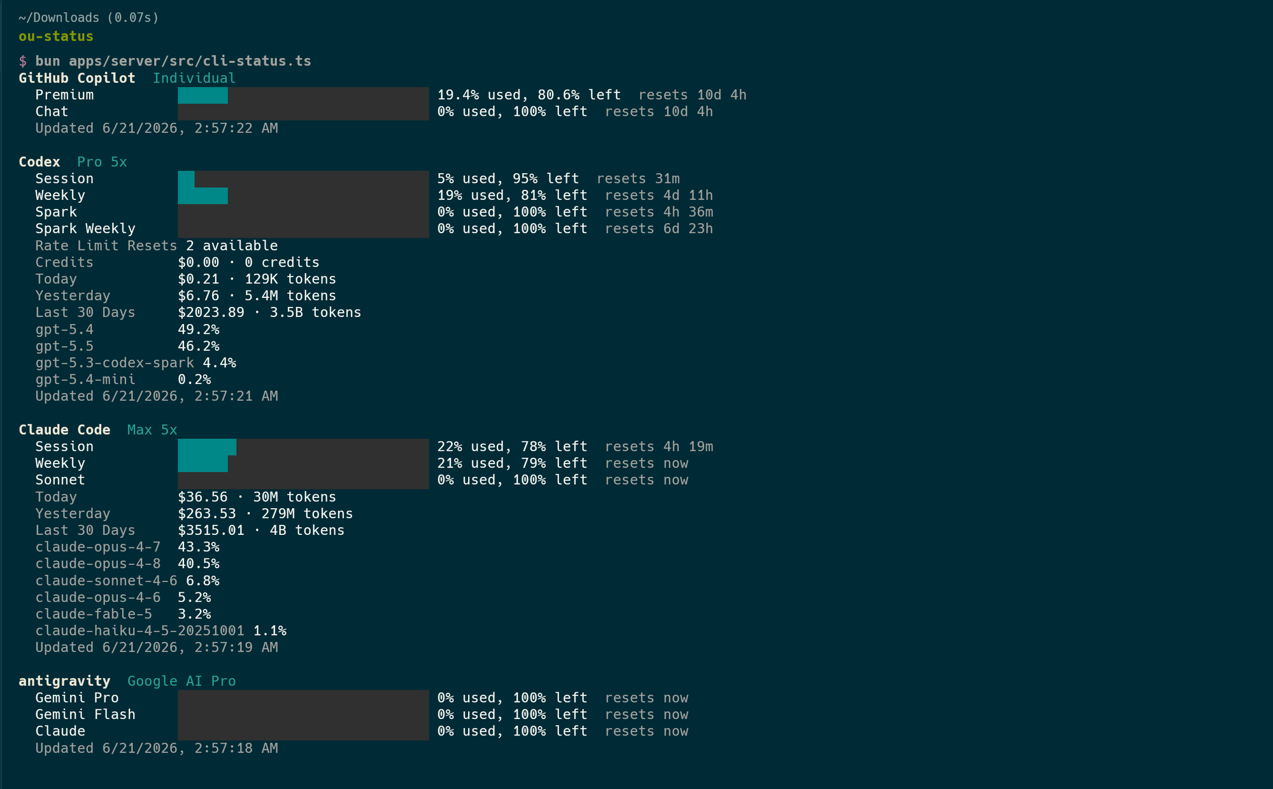Click the 'Max 5x' plan label
Screen dimensions: 1273x789
(152, 430)
